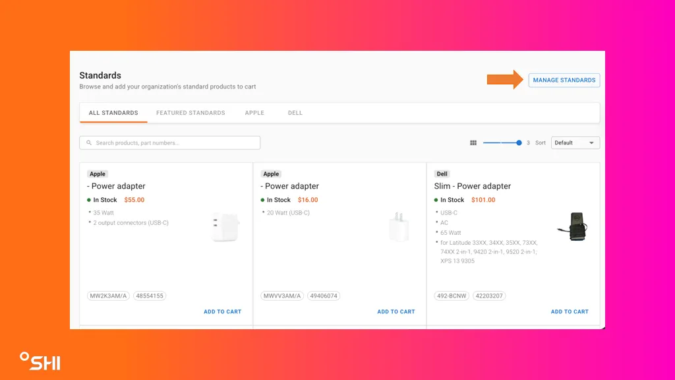675x380 pixels.
Task: Select the Dell tab
Action: [295, 113]
